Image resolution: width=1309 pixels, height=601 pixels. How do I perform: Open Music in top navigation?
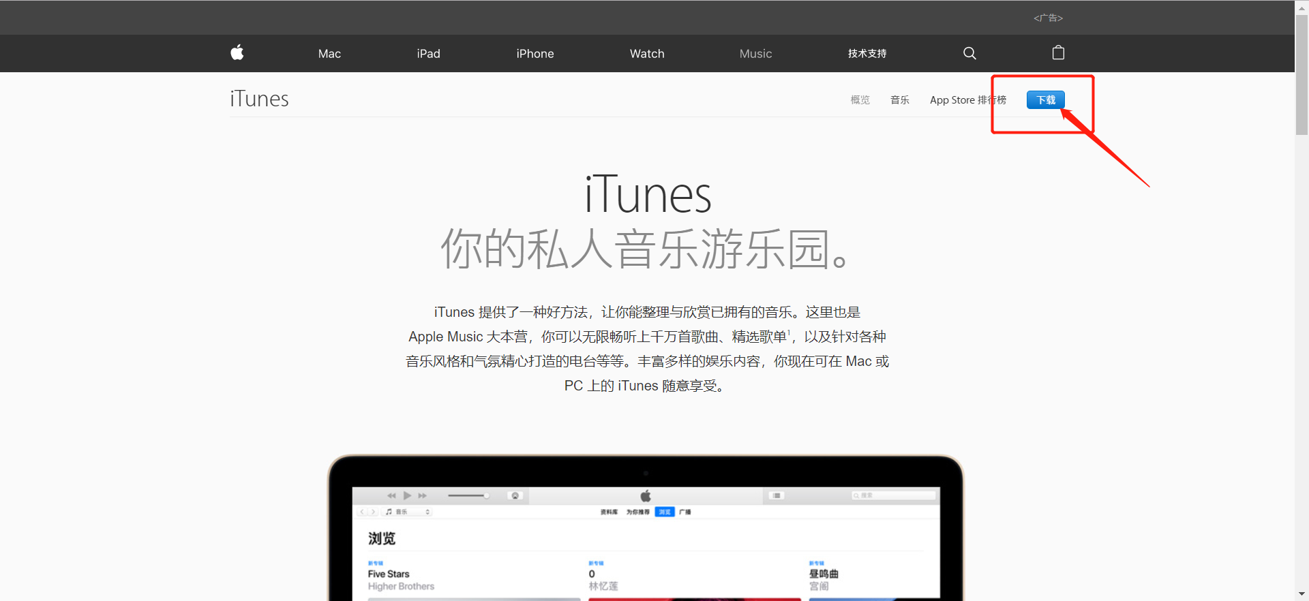click(755, 54)
